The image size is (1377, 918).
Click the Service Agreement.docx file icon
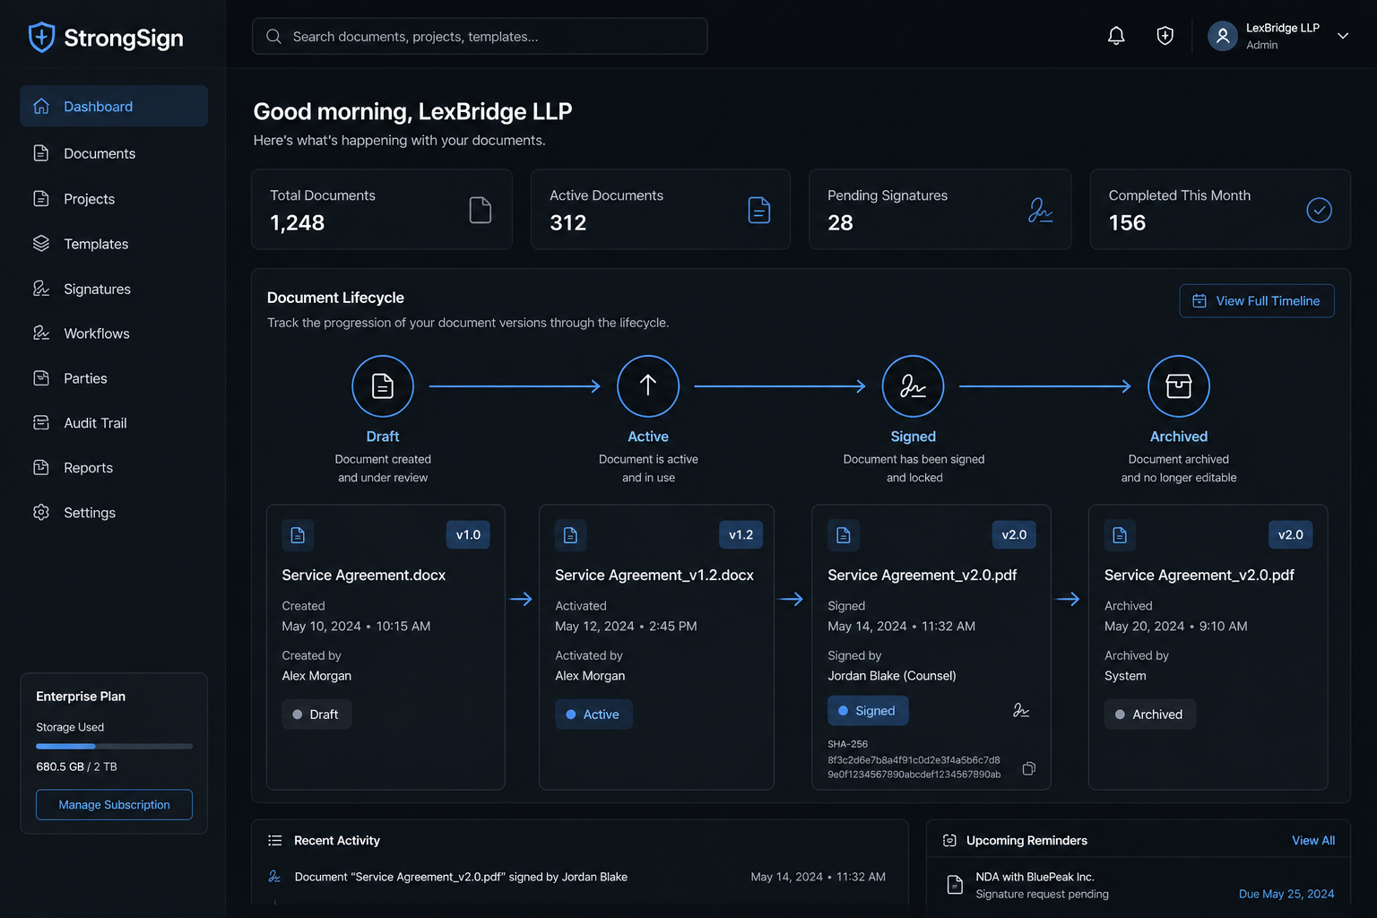tap(298, 534)
